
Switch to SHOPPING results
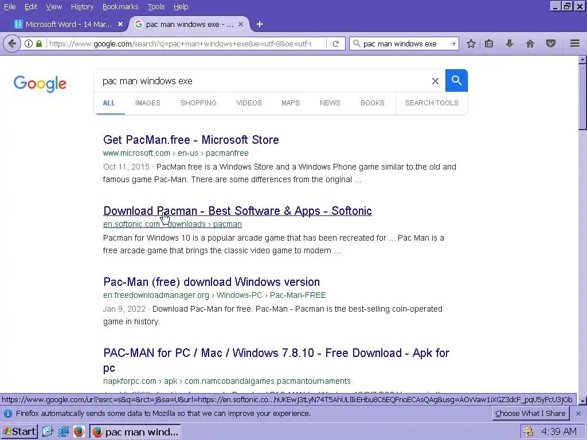[x=198, y=103]
